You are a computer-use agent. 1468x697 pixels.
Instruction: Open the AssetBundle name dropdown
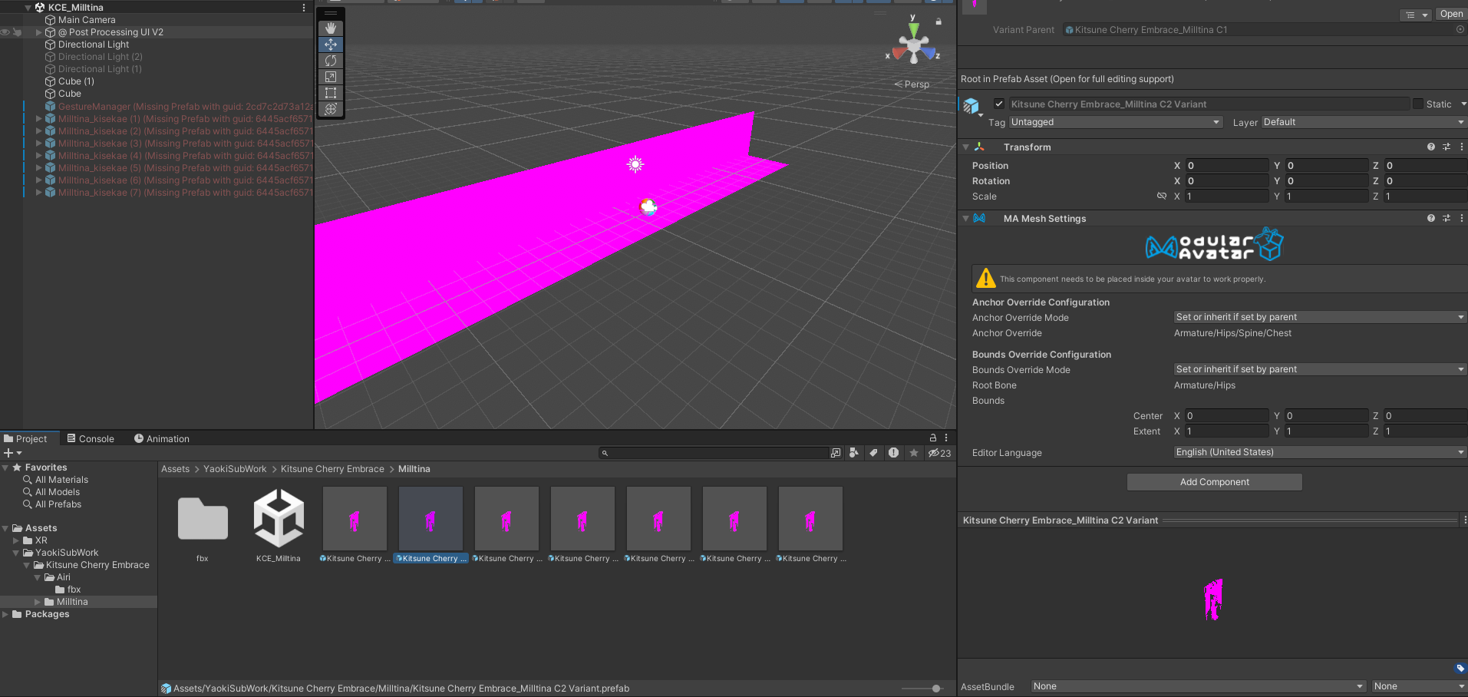1198,686
